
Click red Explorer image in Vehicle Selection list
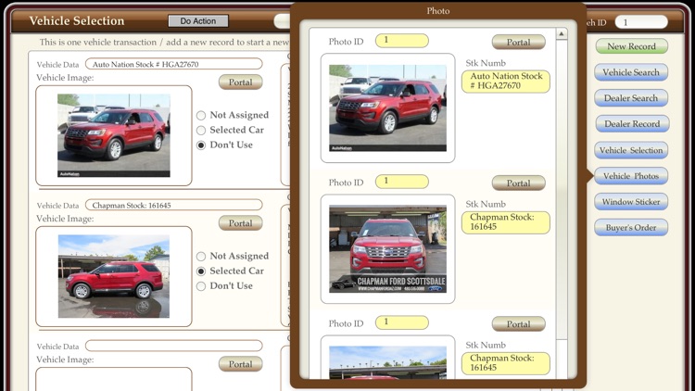pos(113,135)
